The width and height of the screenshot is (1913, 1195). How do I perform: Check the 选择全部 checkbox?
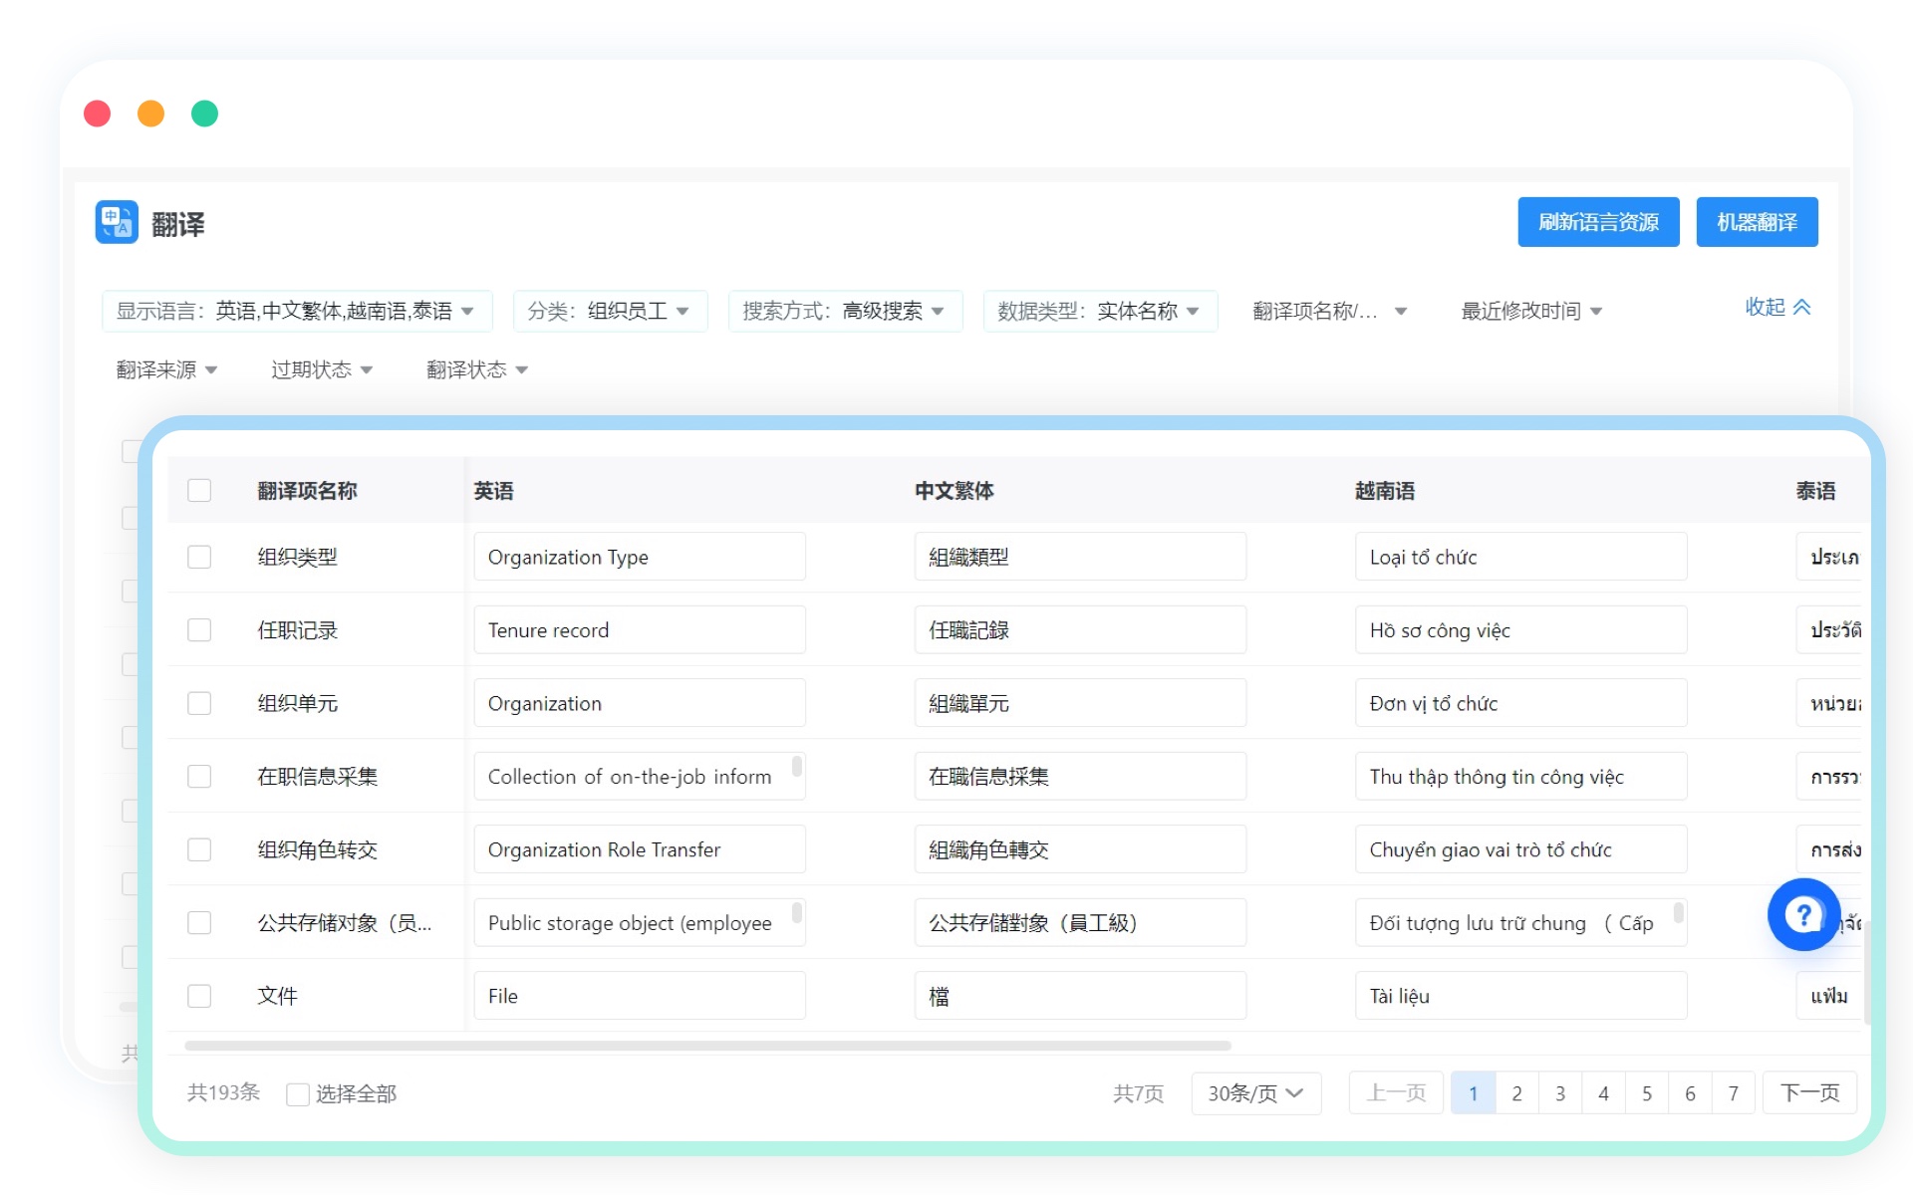point(297,1094)
